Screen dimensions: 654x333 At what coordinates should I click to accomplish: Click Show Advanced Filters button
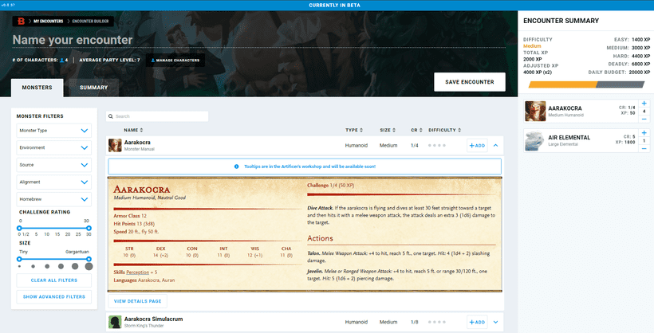point(53,296)
